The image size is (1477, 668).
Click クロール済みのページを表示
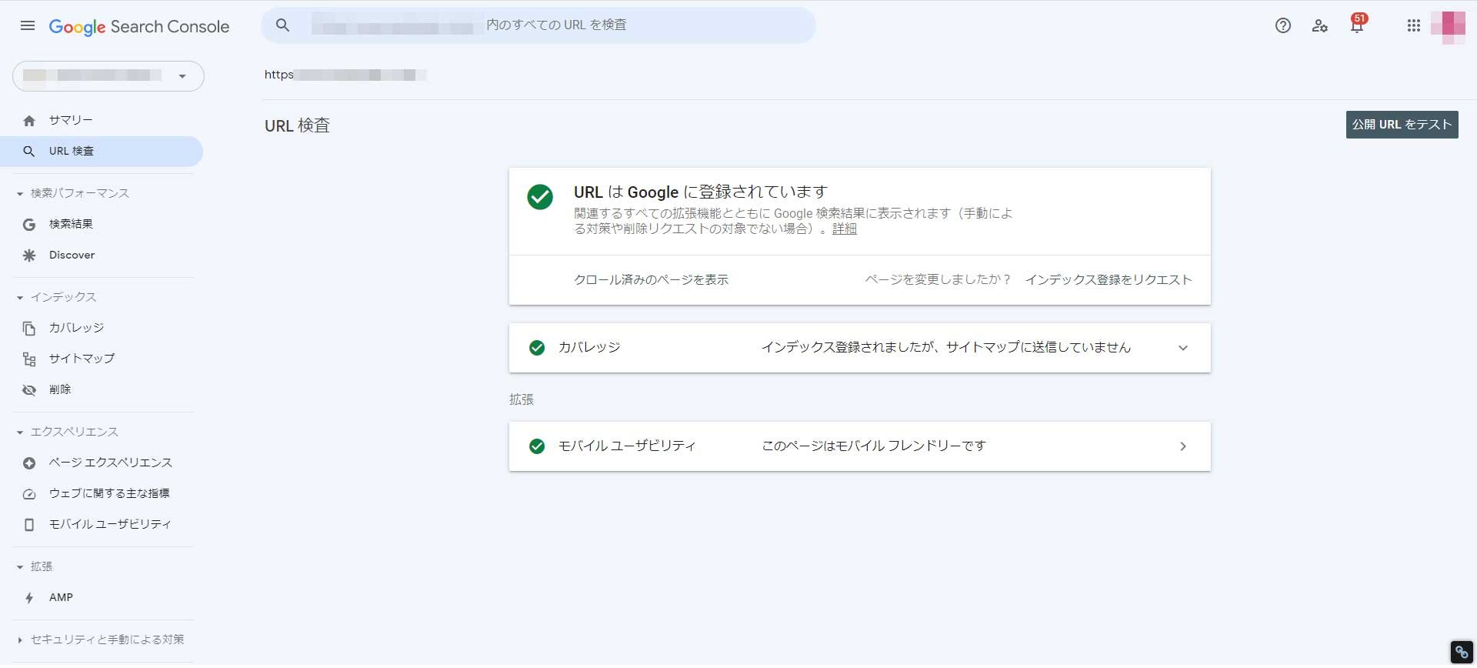click(651, 280)
